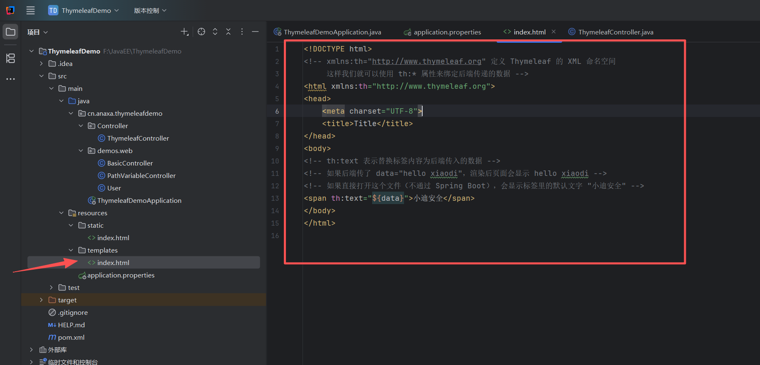Collapse the demos.web package

(x=81, y=151)
